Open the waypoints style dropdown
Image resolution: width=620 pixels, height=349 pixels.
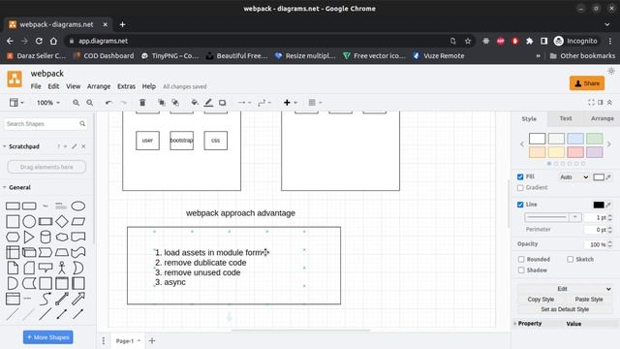pyautogui.click(x=264, y=103)
